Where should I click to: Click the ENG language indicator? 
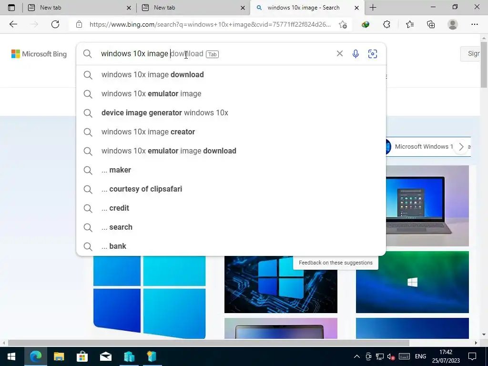tap(420, 356)
